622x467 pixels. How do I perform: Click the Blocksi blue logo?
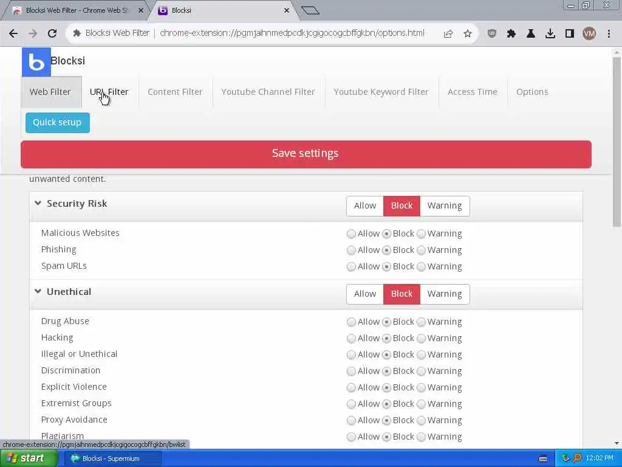click(36, 62)
